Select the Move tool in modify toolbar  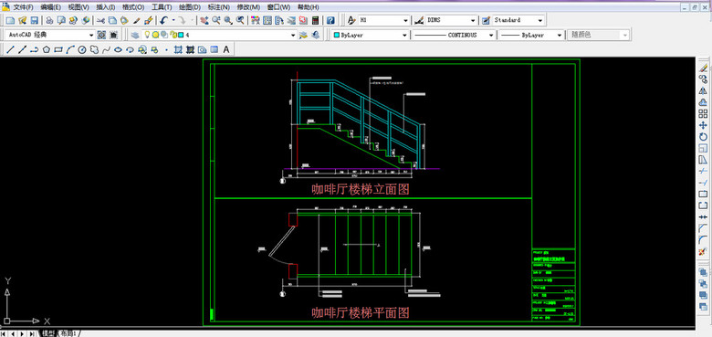pyautogui.click(x=703, y=125)
